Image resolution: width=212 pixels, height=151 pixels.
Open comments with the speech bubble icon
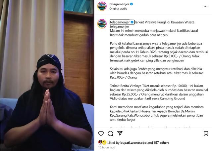(110, 133)
